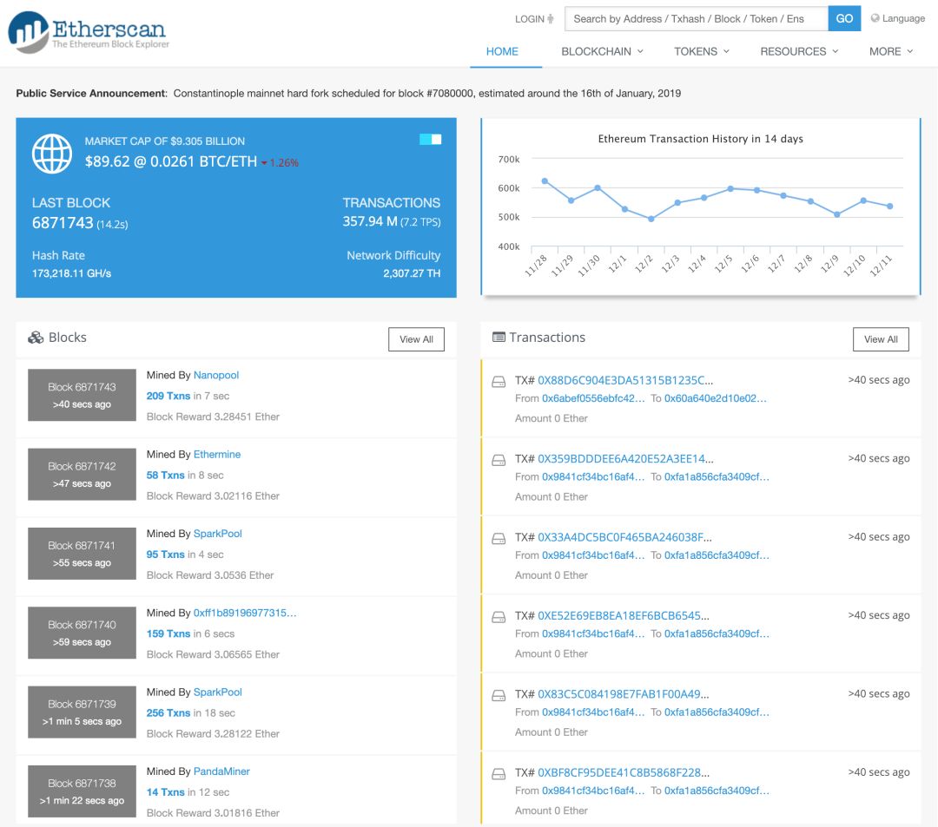This screenshot has width=938, height=827.
Task: Click the 12/11 data point on chart
Action: click(x=890, y=207)
